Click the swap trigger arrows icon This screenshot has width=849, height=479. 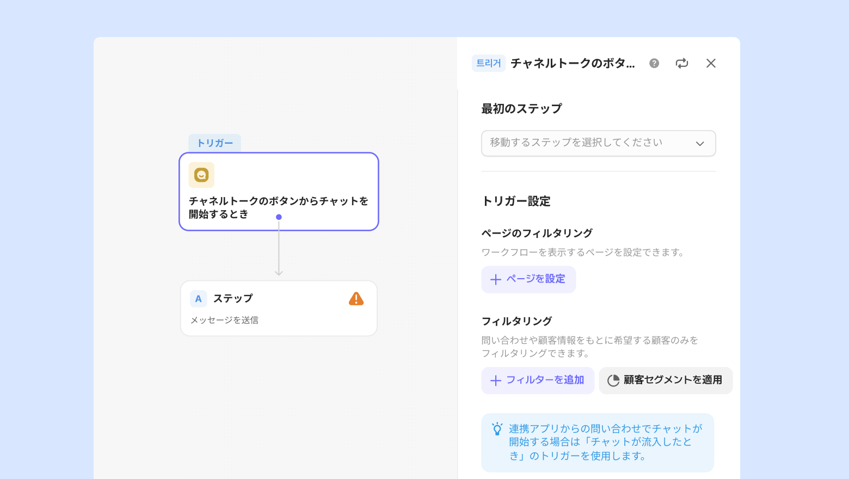[682, 63]
